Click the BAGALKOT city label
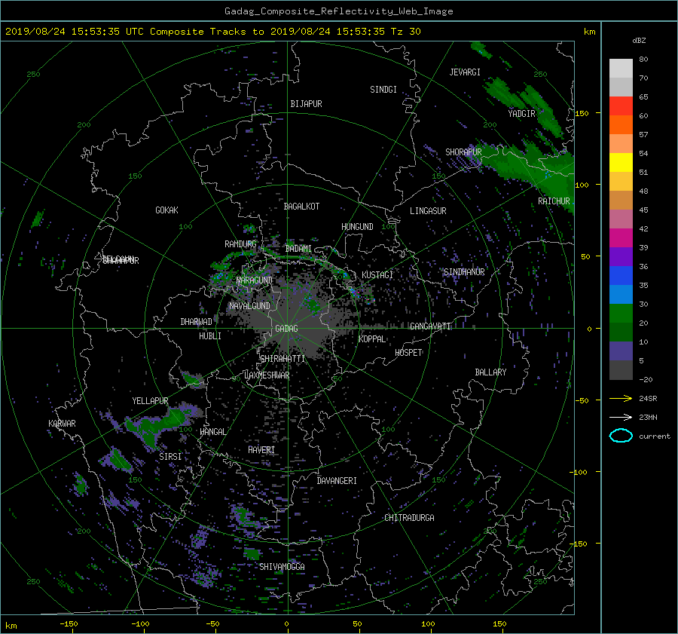 coord(301,207)
